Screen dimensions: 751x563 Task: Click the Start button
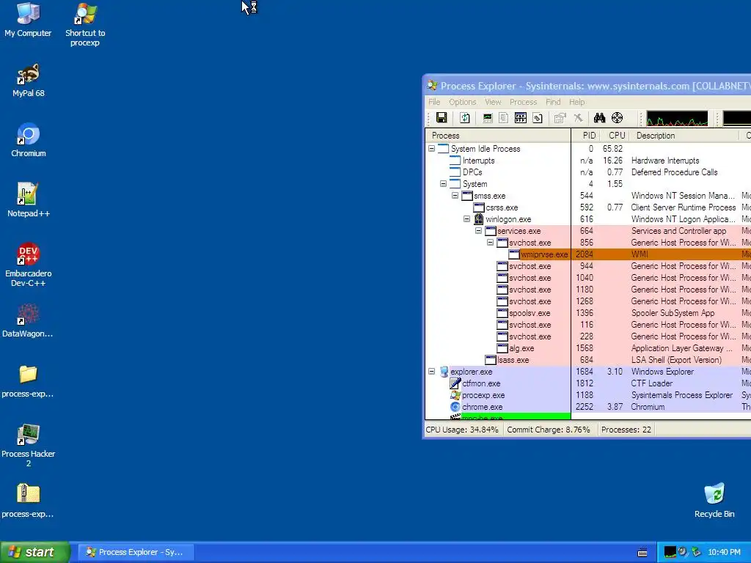tap(35, 553)
